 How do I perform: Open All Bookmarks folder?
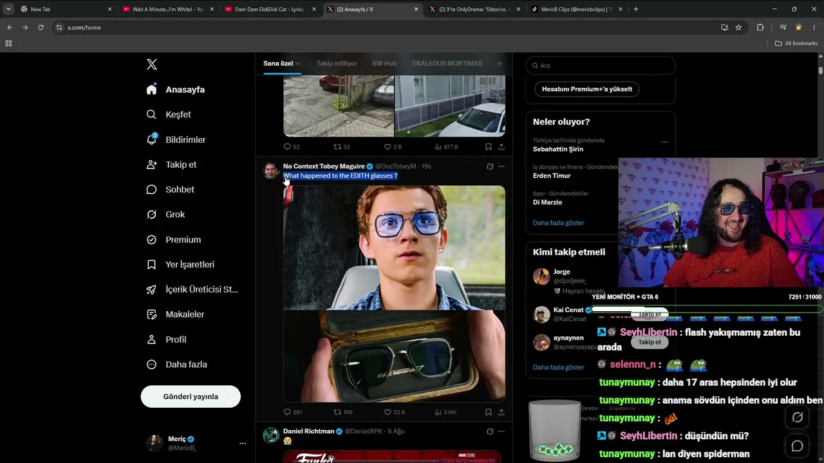click(x=796, y=43)
